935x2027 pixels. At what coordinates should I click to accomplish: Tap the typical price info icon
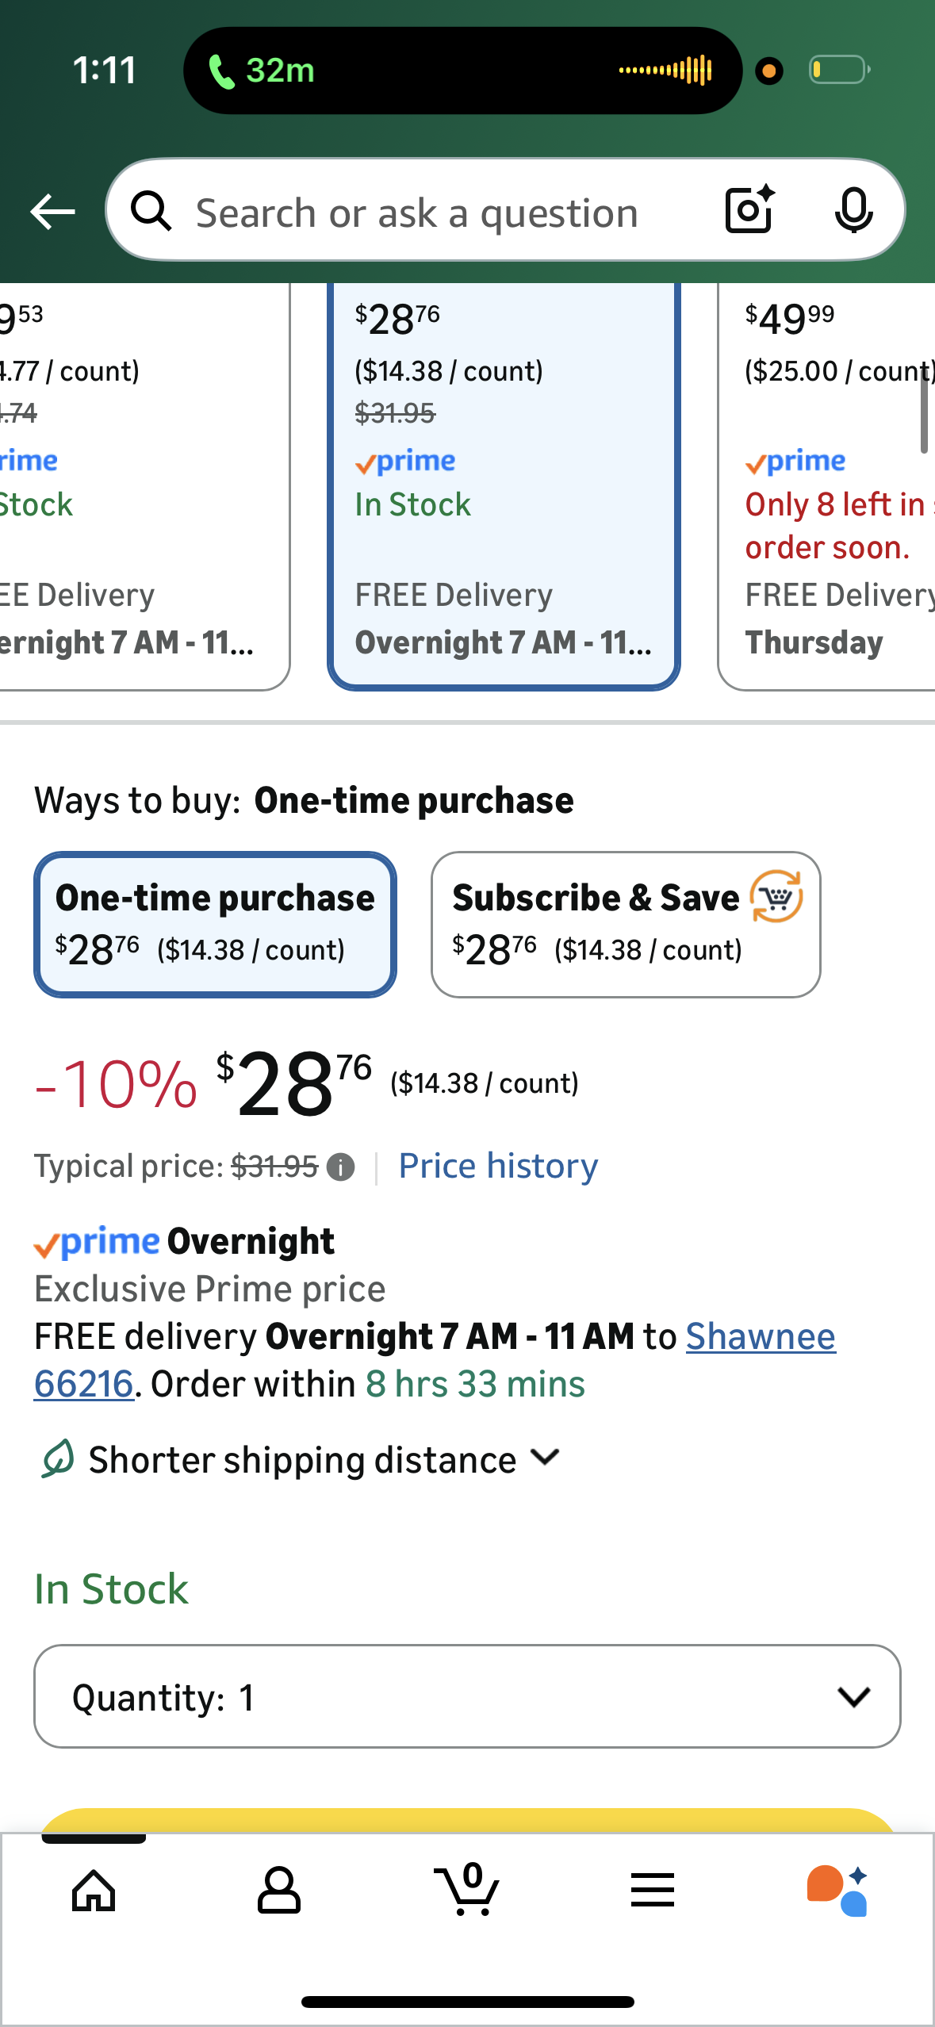341,1167
